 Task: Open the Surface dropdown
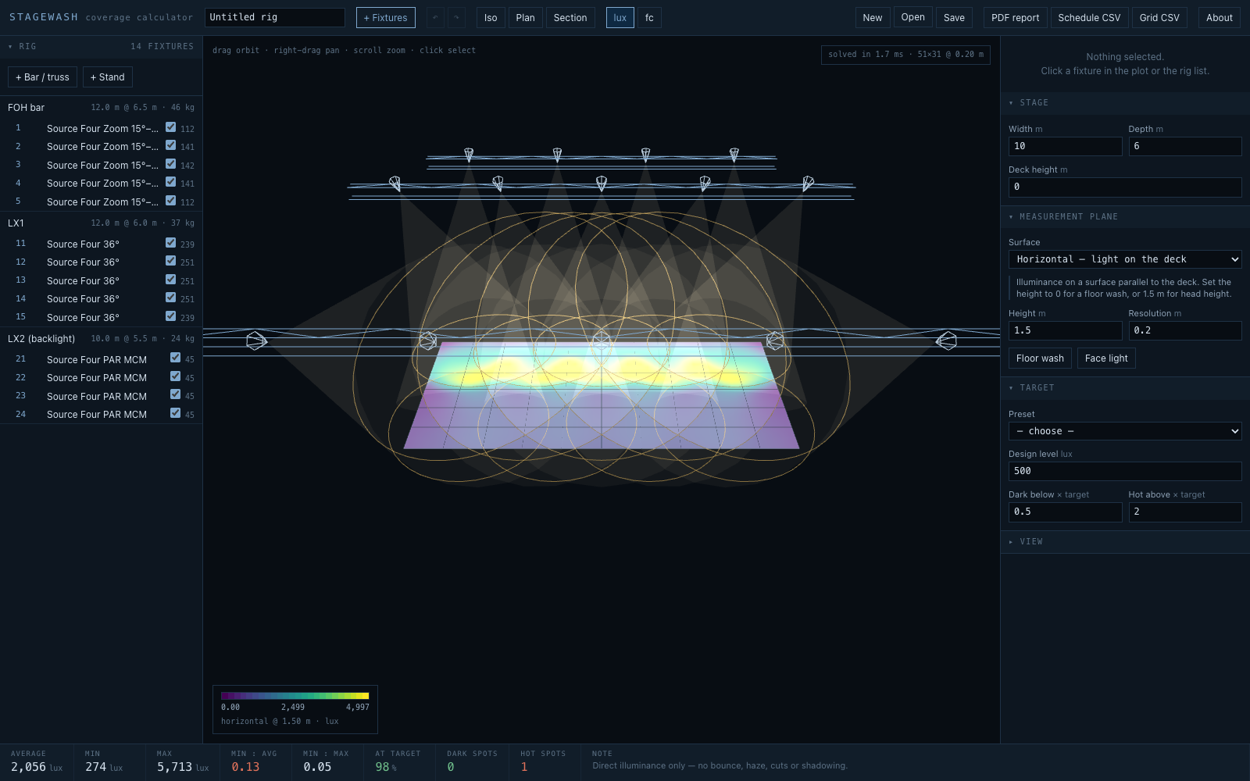(x=1125, y=259)
